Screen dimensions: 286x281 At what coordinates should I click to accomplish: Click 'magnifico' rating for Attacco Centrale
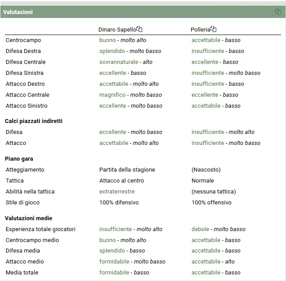[112, 95]
